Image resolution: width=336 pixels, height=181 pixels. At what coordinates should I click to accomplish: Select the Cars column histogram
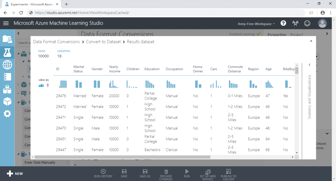point(216,84)
